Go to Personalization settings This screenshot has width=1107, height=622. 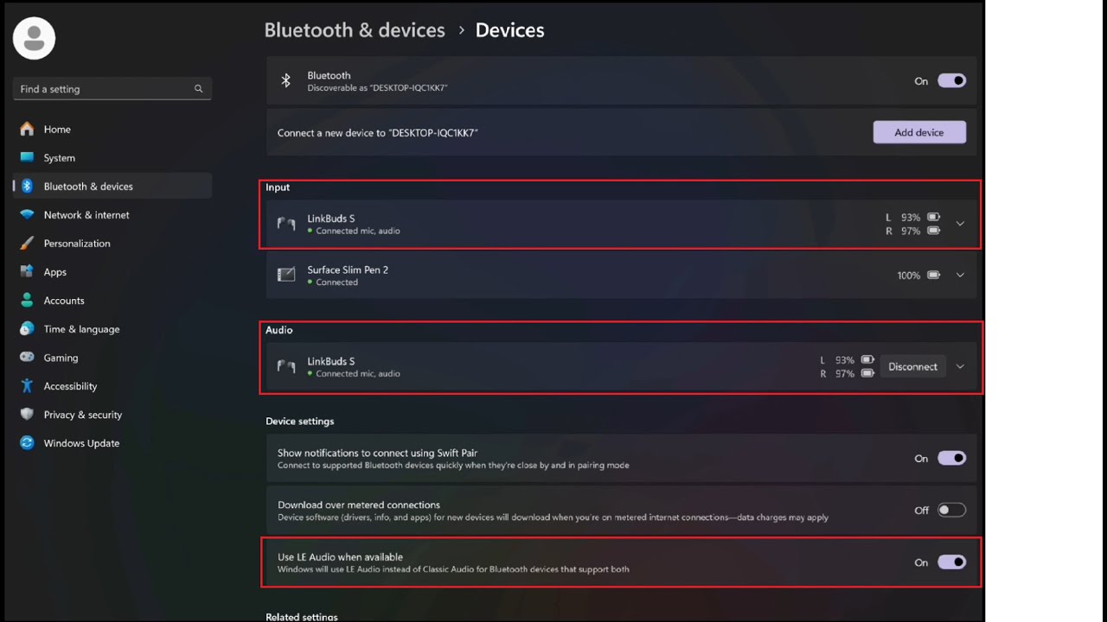click(x=77, y=244)
